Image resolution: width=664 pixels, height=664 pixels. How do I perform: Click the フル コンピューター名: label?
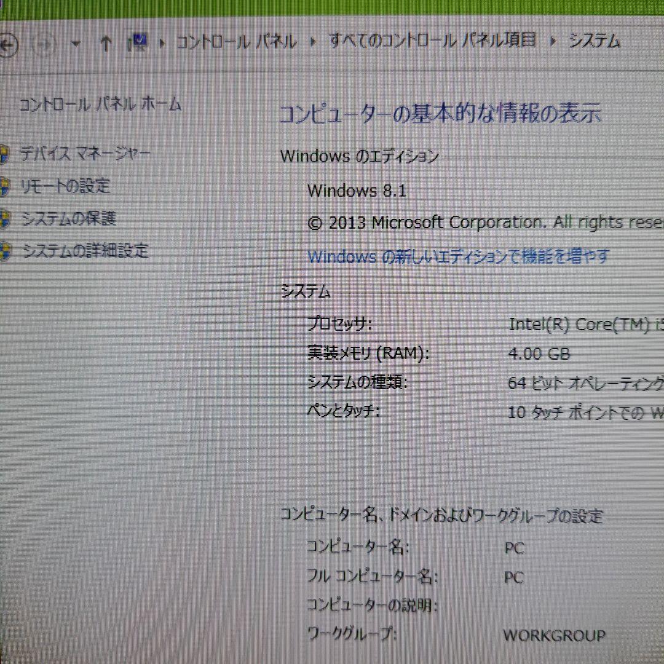372,576
